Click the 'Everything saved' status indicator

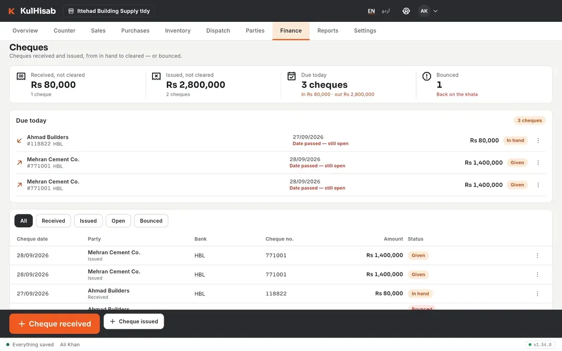(x=30, y=345)
